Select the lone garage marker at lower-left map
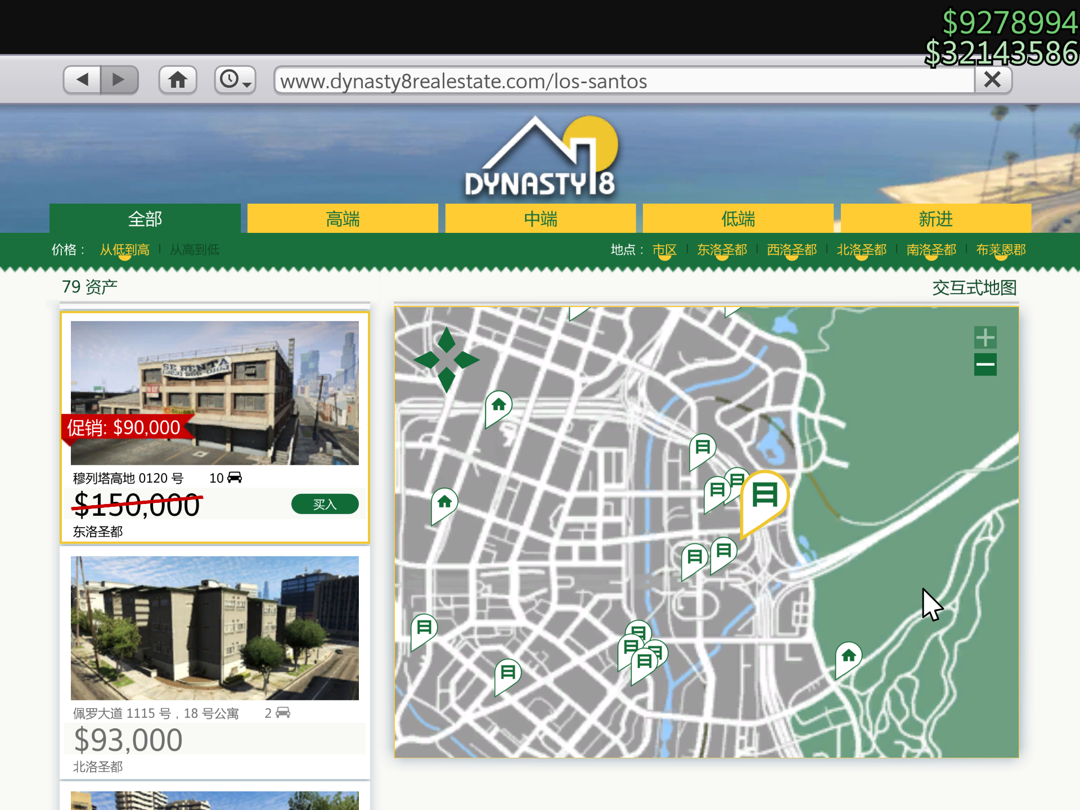1080x810 pixels. [x=508, y=676]
